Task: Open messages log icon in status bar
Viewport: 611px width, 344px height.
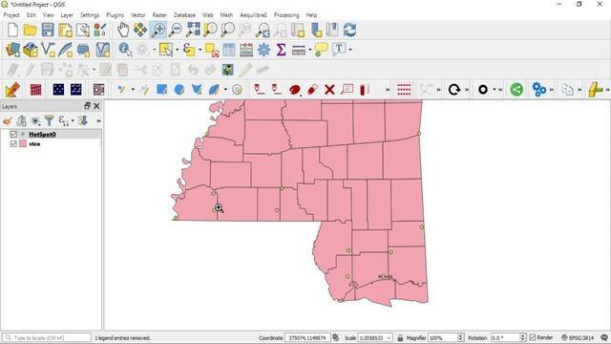Action: [x=604, y=337]
